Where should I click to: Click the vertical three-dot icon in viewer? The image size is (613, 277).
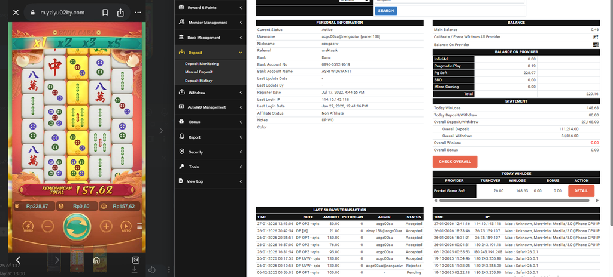coord(169,270)
